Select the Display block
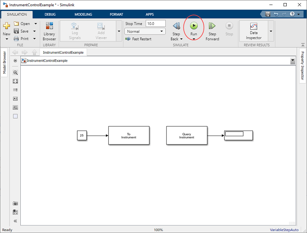The width and height of the screenshot is (307, 233). [x=238, y=135]
